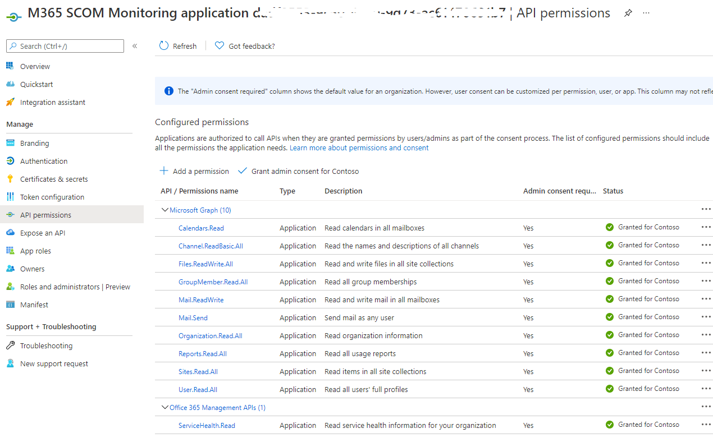Click the plus icon for Add a permission
The image size is (713, 447).
[x=164, y=171]
